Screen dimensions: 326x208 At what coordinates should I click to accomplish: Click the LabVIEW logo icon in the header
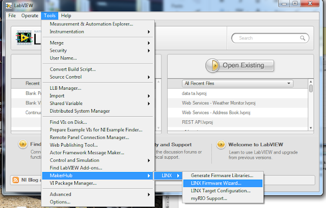tap(24, 38)
